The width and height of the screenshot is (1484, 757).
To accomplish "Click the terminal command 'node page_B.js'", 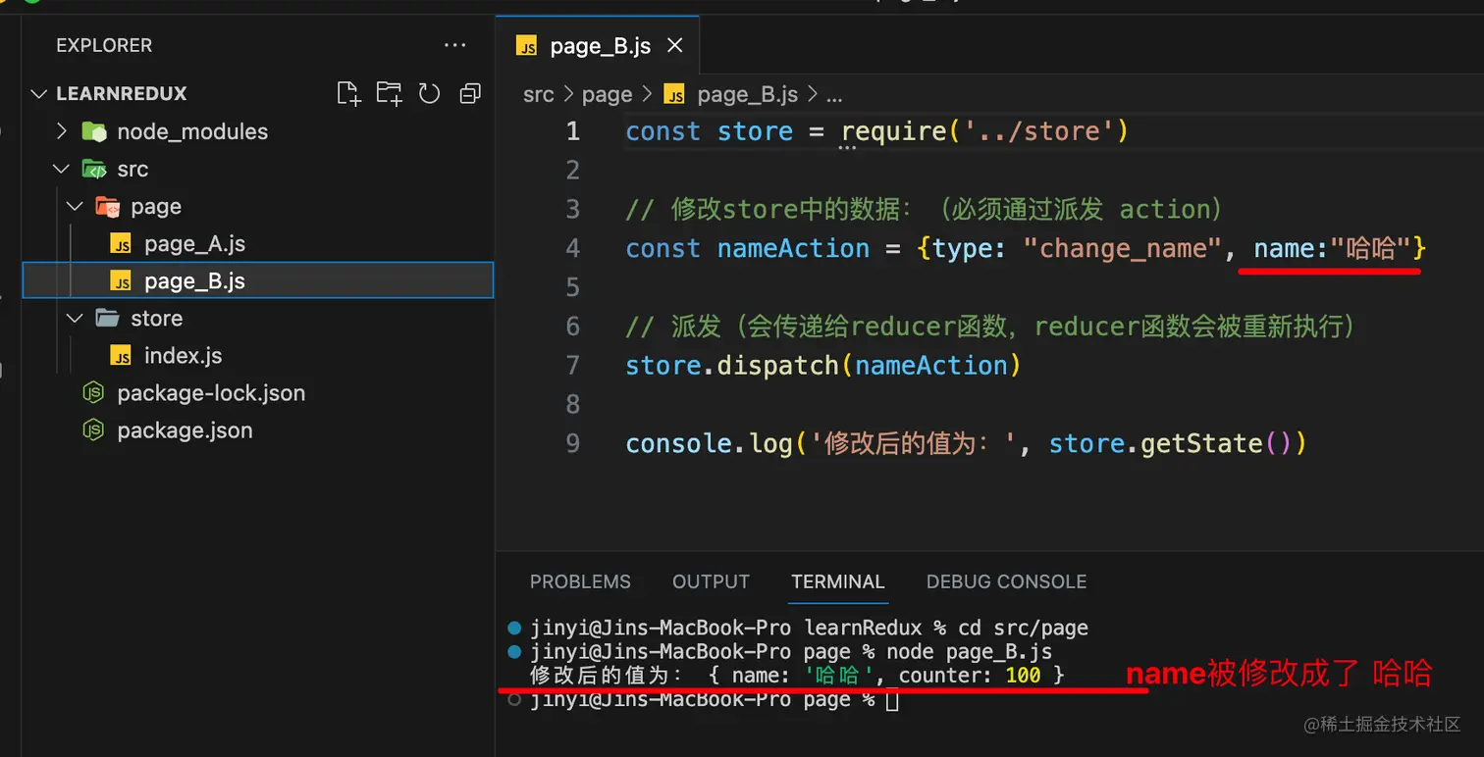I will [969, 651].
